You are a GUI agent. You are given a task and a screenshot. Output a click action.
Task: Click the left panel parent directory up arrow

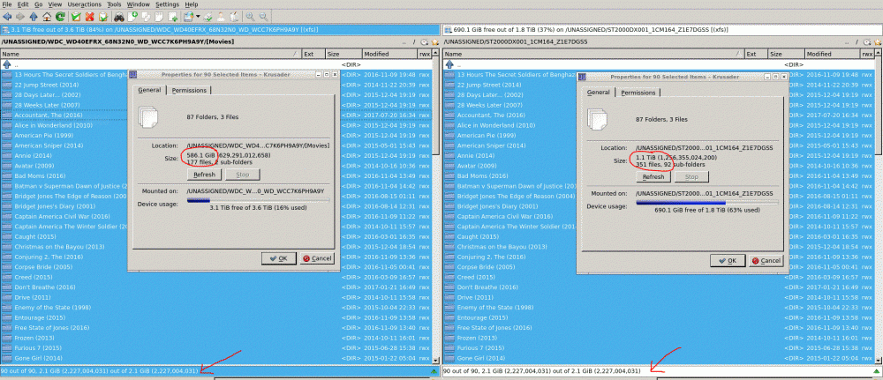(7, 64)
